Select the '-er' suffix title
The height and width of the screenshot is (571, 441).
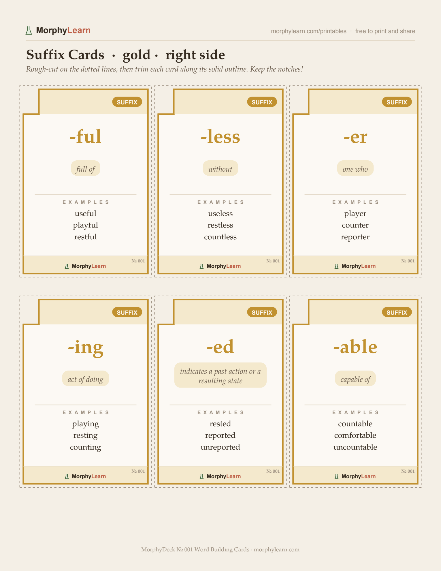pos(355,137)
